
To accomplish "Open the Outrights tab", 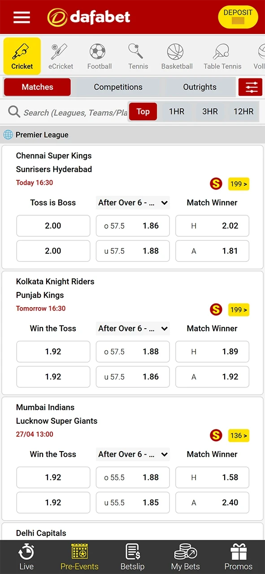I will tap(200, 87).
